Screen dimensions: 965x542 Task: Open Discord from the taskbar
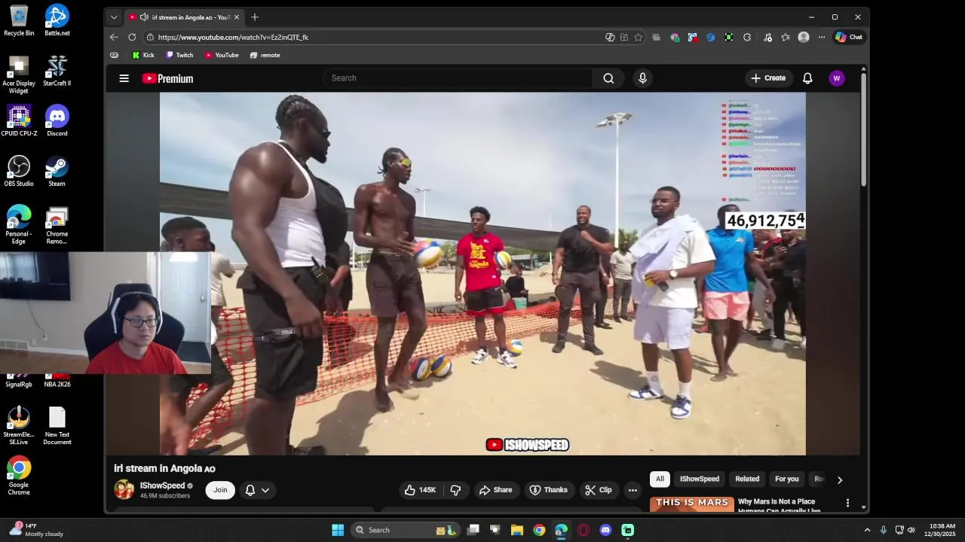[x=605, y=530]
